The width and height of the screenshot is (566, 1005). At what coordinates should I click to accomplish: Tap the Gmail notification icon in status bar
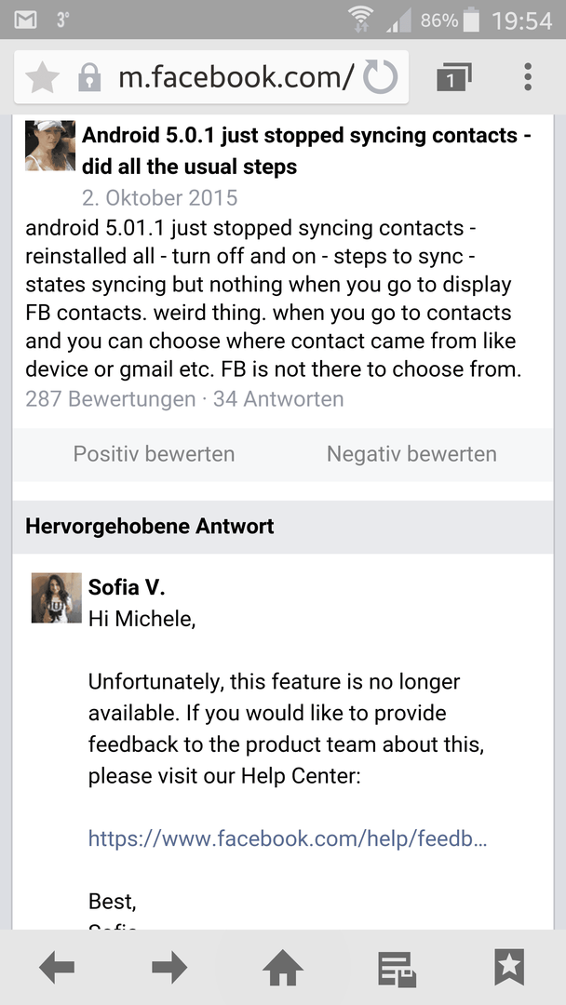26,20
